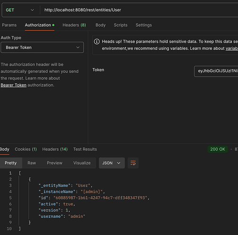Viewport: 238px width, 235px height.
Task: View the Cookies (1) response tab
Action: click(x=26, y=149)
